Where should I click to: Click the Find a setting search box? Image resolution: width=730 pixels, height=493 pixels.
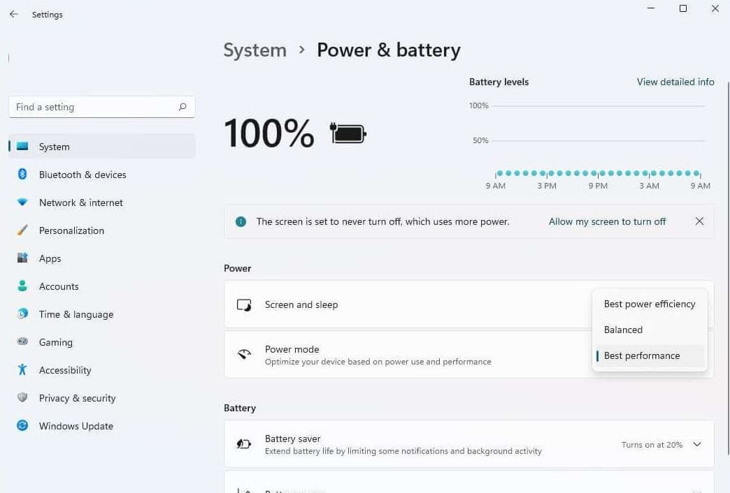(94, 107)
